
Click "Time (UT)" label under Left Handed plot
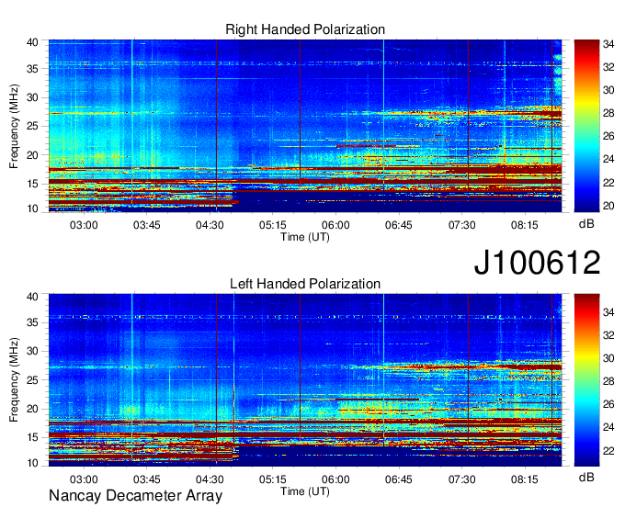coord(305,491)
